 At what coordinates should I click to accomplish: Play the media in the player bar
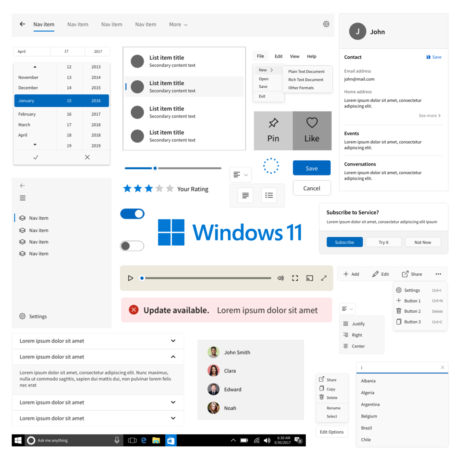[131, 278]
